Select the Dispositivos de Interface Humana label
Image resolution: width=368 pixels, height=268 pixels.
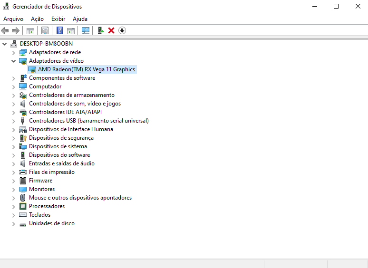71,129
